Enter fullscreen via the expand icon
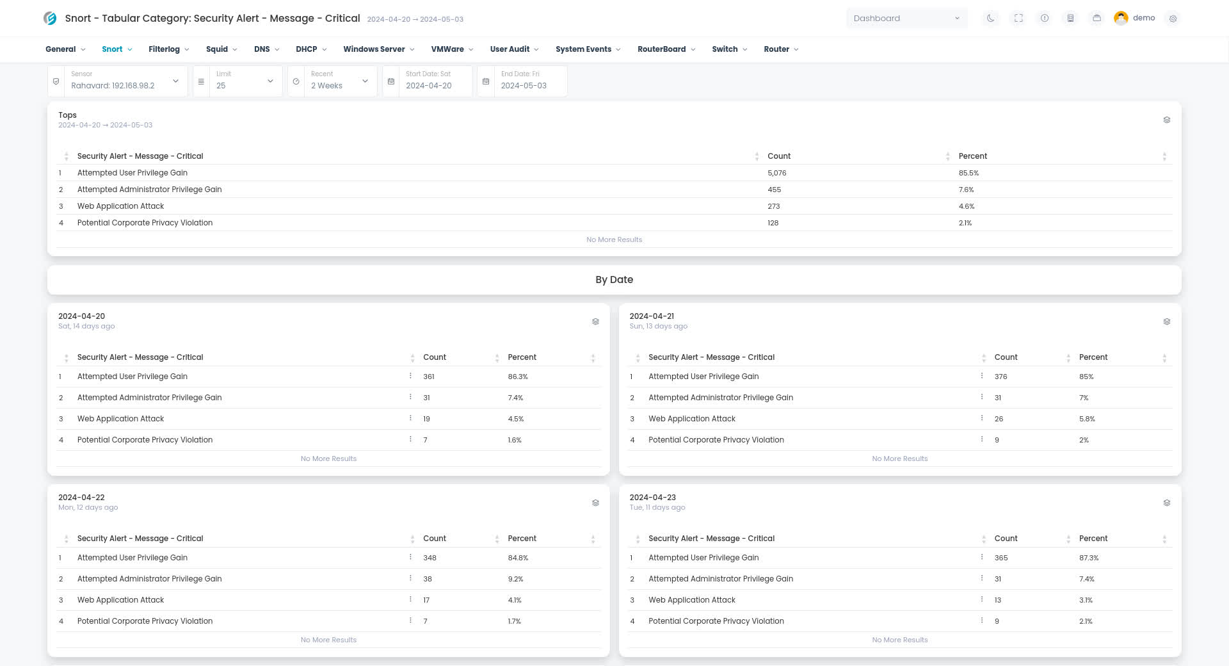This screenshot has width=1229, height=666. point(1018,19)
